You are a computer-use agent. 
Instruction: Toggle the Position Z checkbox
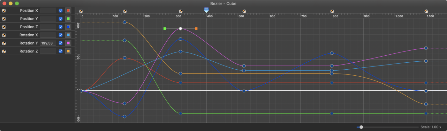pos(60,27)
